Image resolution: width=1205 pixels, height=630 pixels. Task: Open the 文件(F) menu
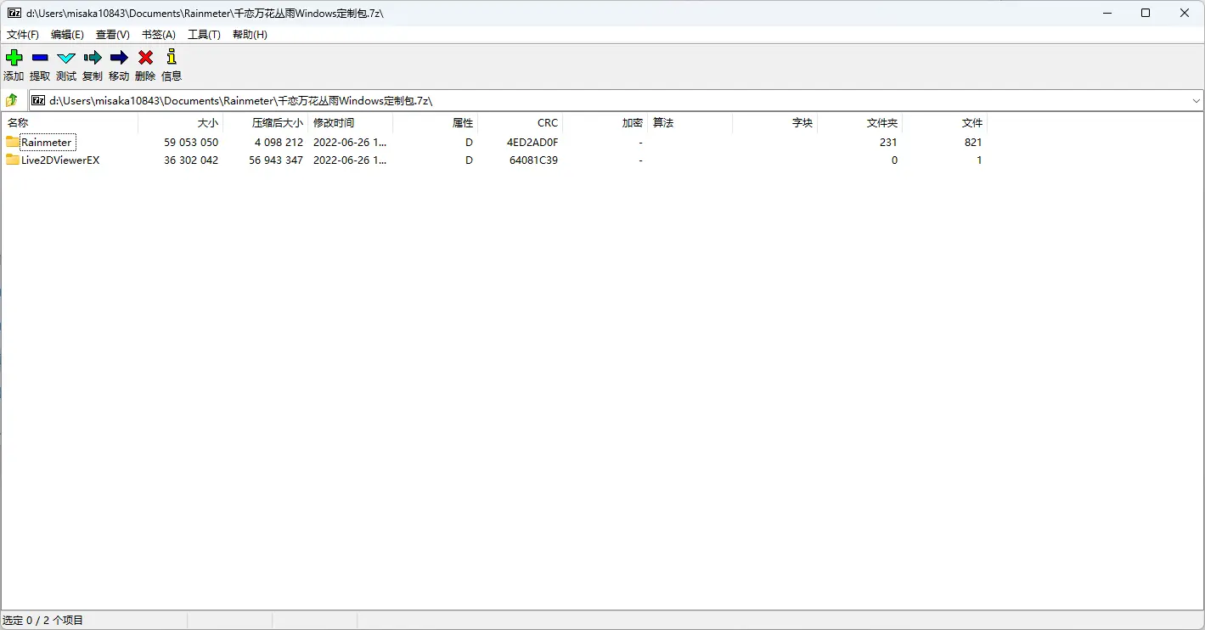click(x=23, y=35)
